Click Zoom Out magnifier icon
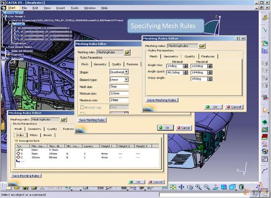271x198 pixels. click(207, 187)
